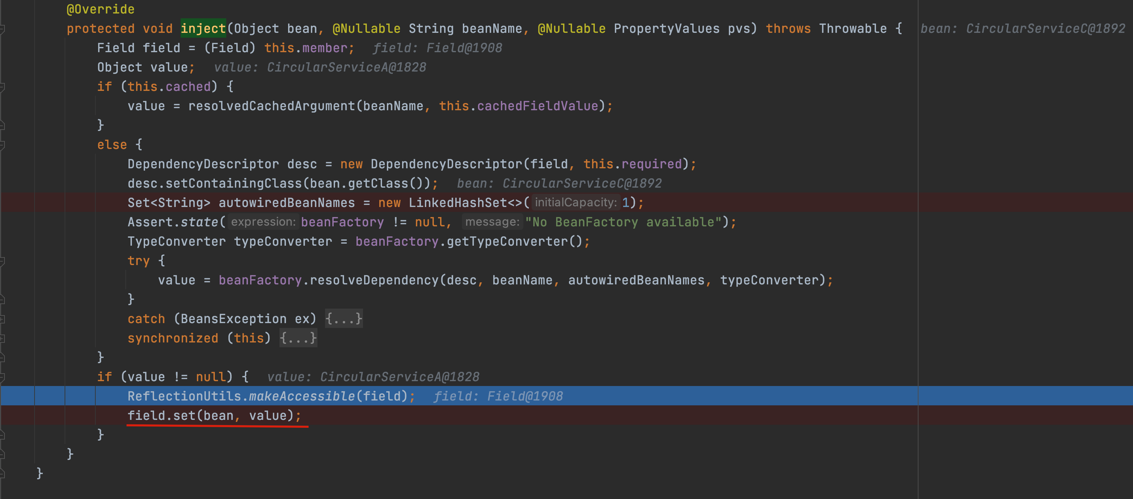Click the 'expression:' inlay hint in Assert.state
Viewport: 1133px width, 499px height.
coord(263,222)
